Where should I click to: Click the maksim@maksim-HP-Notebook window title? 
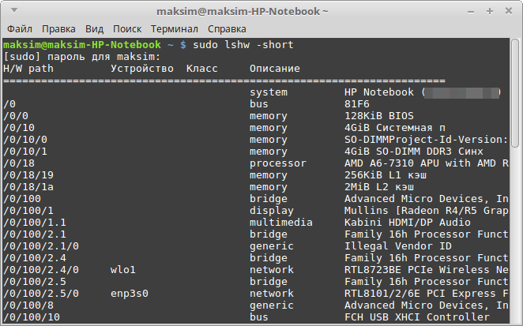(x=254, y=10)
